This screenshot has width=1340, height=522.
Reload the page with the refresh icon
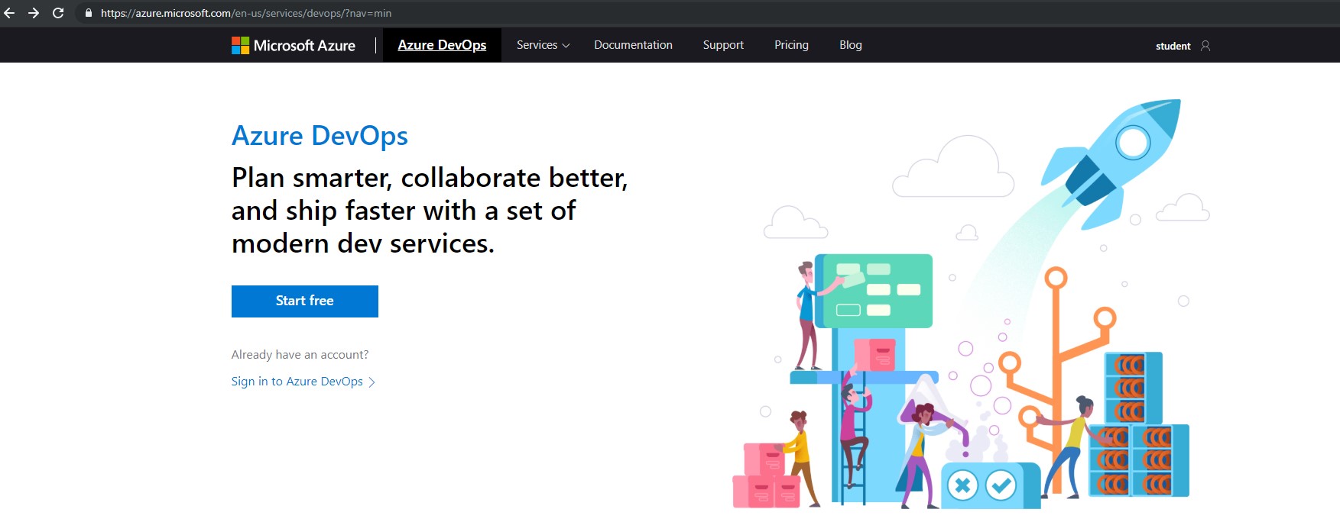coord(58,13)
